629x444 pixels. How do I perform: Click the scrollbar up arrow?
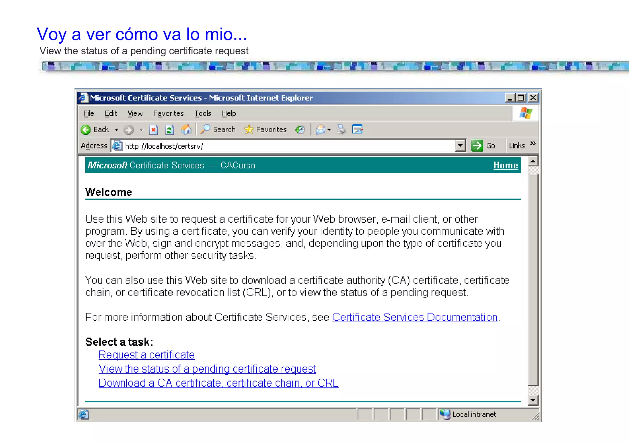(533, 161)
